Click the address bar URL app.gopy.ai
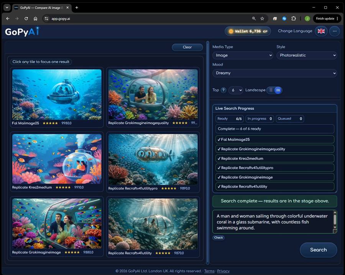Image resolution: width=345 pixels, height=275 pixels. (x=61, y=19)
